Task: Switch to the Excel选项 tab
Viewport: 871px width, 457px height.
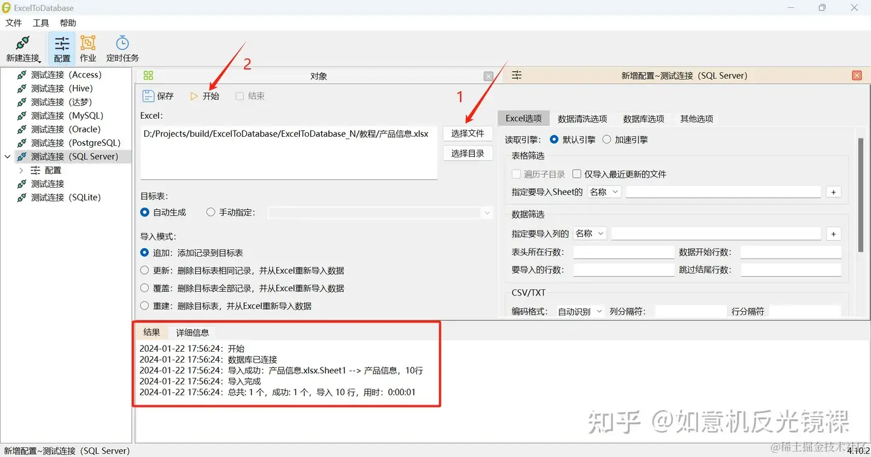Action: (524, 119)
